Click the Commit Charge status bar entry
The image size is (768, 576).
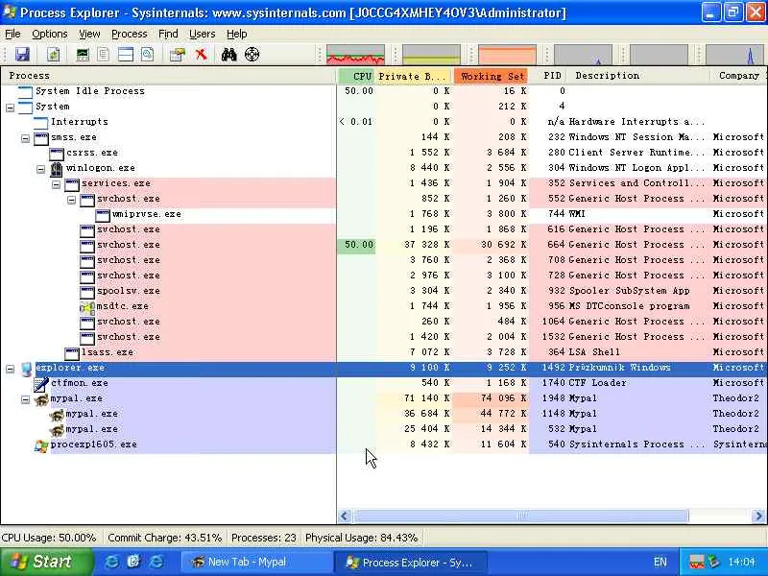[164, 538]
